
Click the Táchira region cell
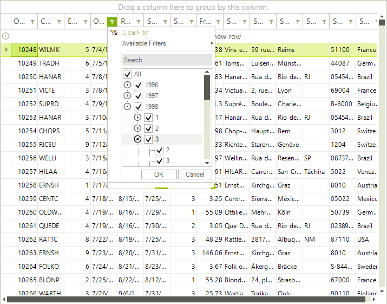click(316, 172)
